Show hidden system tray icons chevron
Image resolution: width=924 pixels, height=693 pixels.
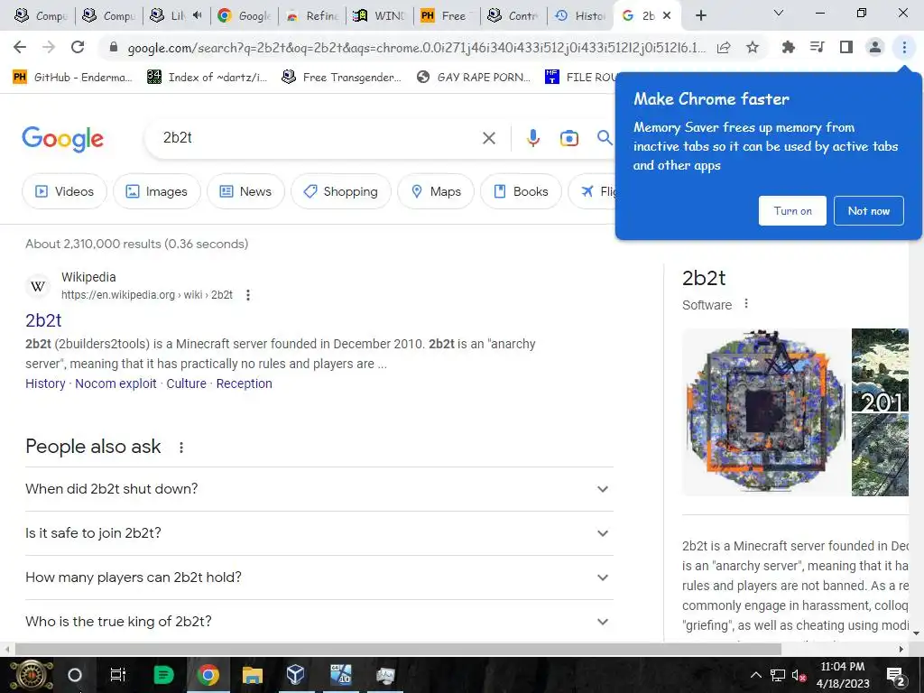click(756, 675)
